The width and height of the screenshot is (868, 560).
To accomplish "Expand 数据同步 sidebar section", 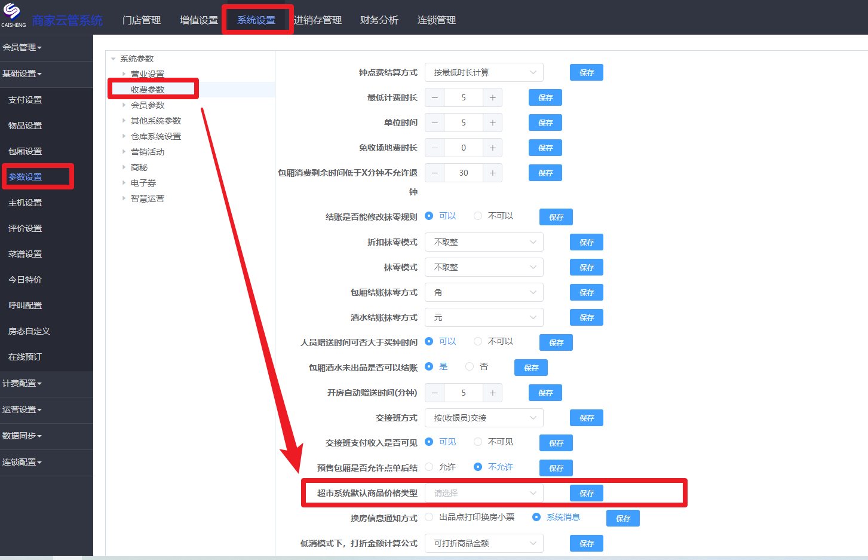I will pos(22,436).
